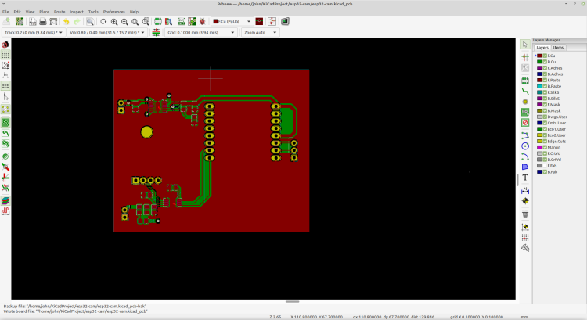587x320 pixels.
Task: Open the Grid size dropdown
Action: 201,33
